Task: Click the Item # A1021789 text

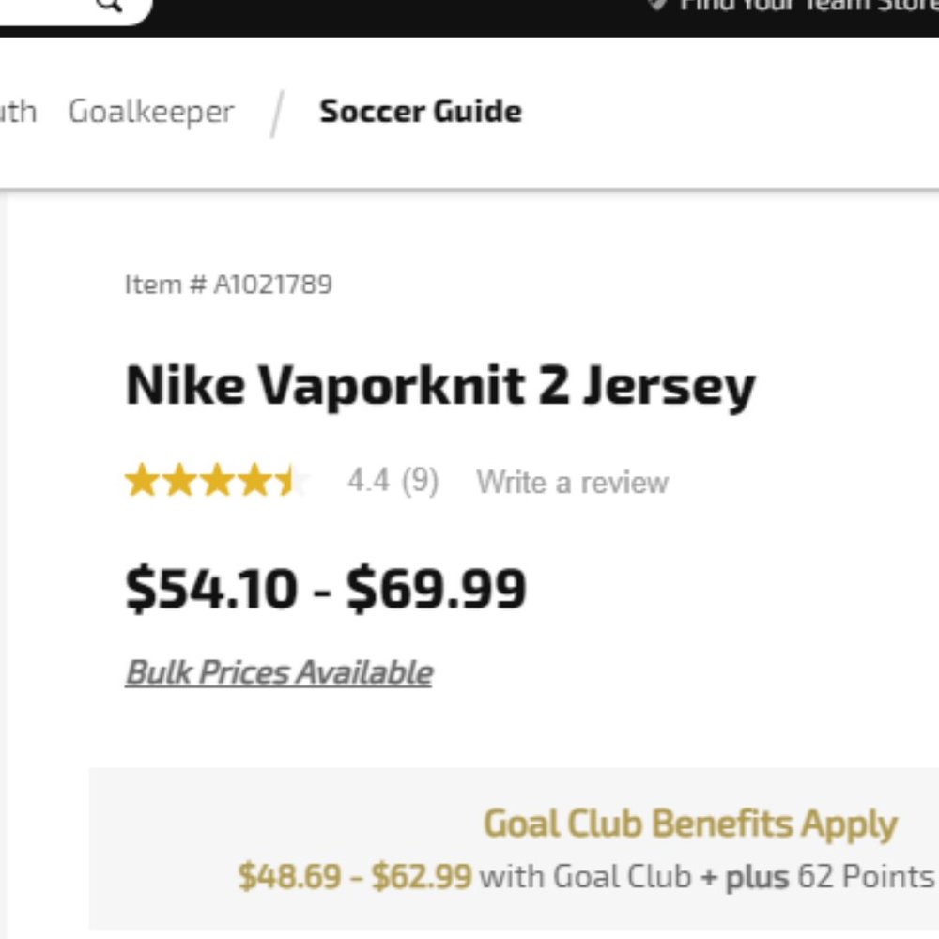Action: click(x=231, y=284)
